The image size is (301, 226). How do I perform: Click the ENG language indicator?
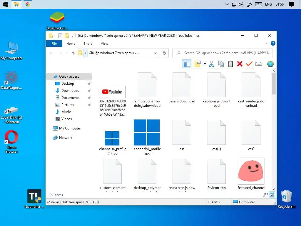pos(268,4)
